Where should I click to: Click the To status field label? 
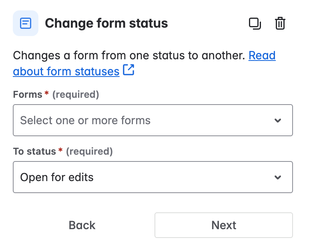(34, 151)
